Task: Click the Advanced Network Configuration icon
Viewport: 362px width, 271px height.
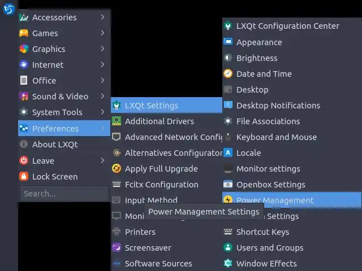Action: [x=117, y=137]
